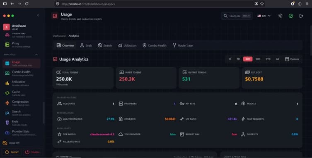Bookmark page with the star icon
This screenshot has height=158, width=312.
click(262, 4)
